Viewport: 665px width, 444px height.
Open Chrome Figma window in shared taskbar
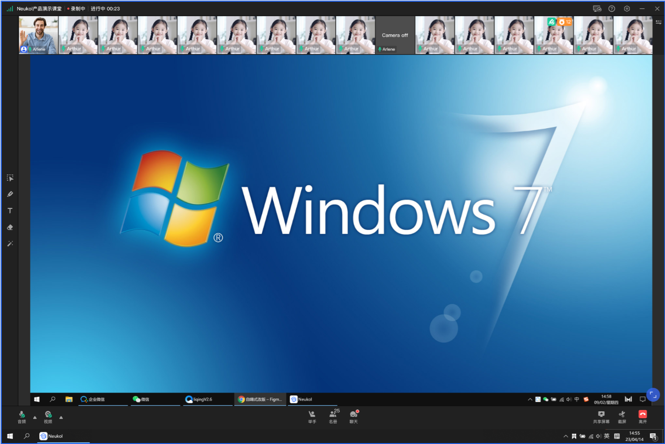click(261, 399)
